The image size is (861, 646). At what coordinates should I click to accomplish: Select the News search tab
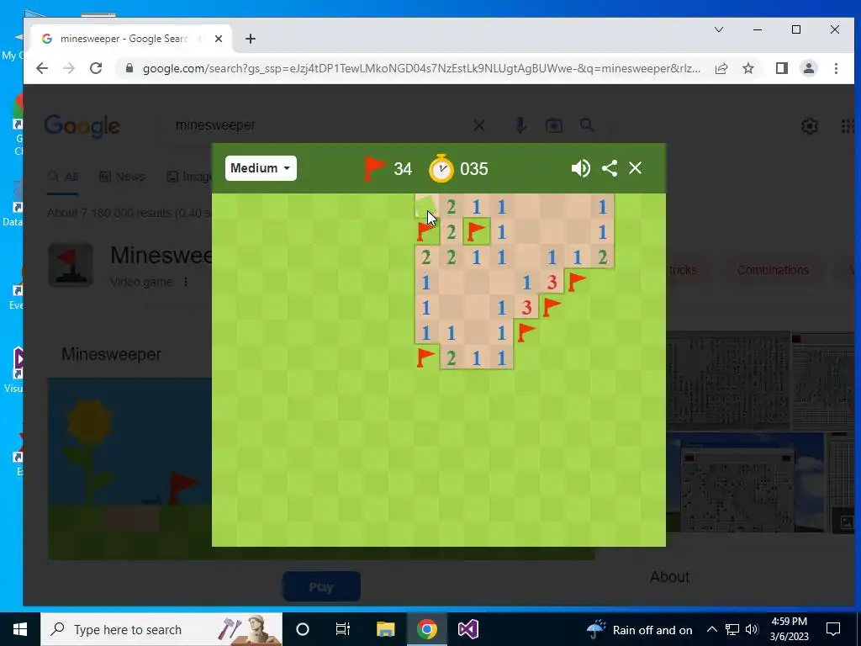click(x=122, y=177)
